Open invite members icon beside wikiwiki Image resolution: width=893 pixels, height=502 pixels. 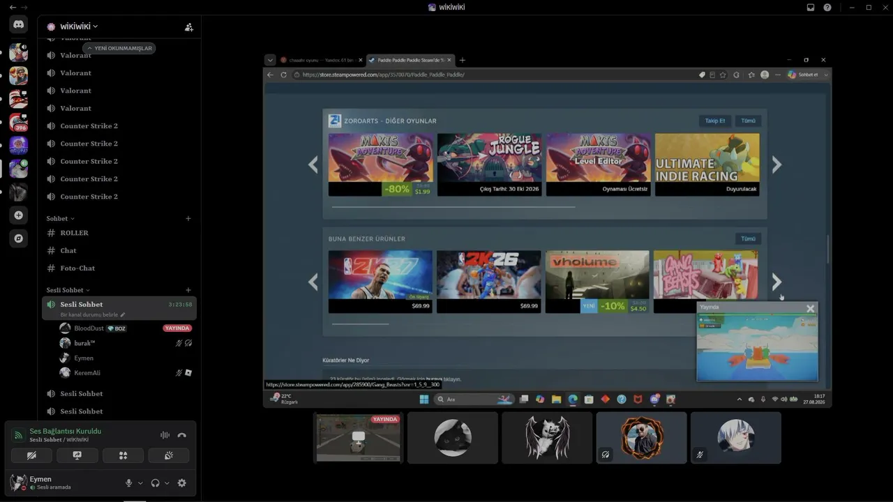pyautogui.click(x=188, y=27)
